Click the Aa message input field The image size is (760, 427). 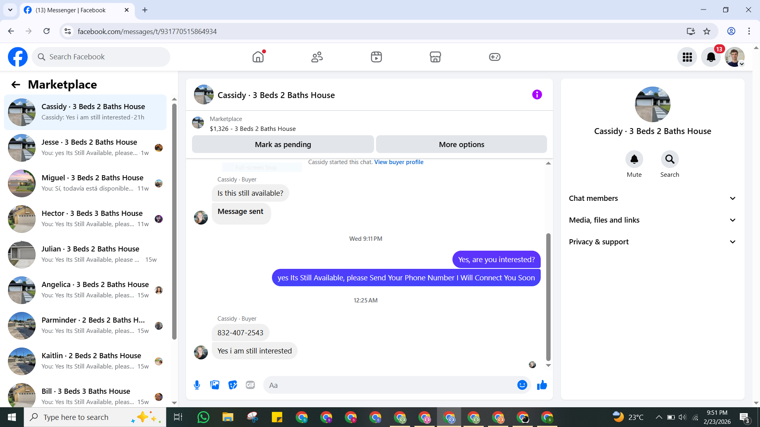click(390, 385)
